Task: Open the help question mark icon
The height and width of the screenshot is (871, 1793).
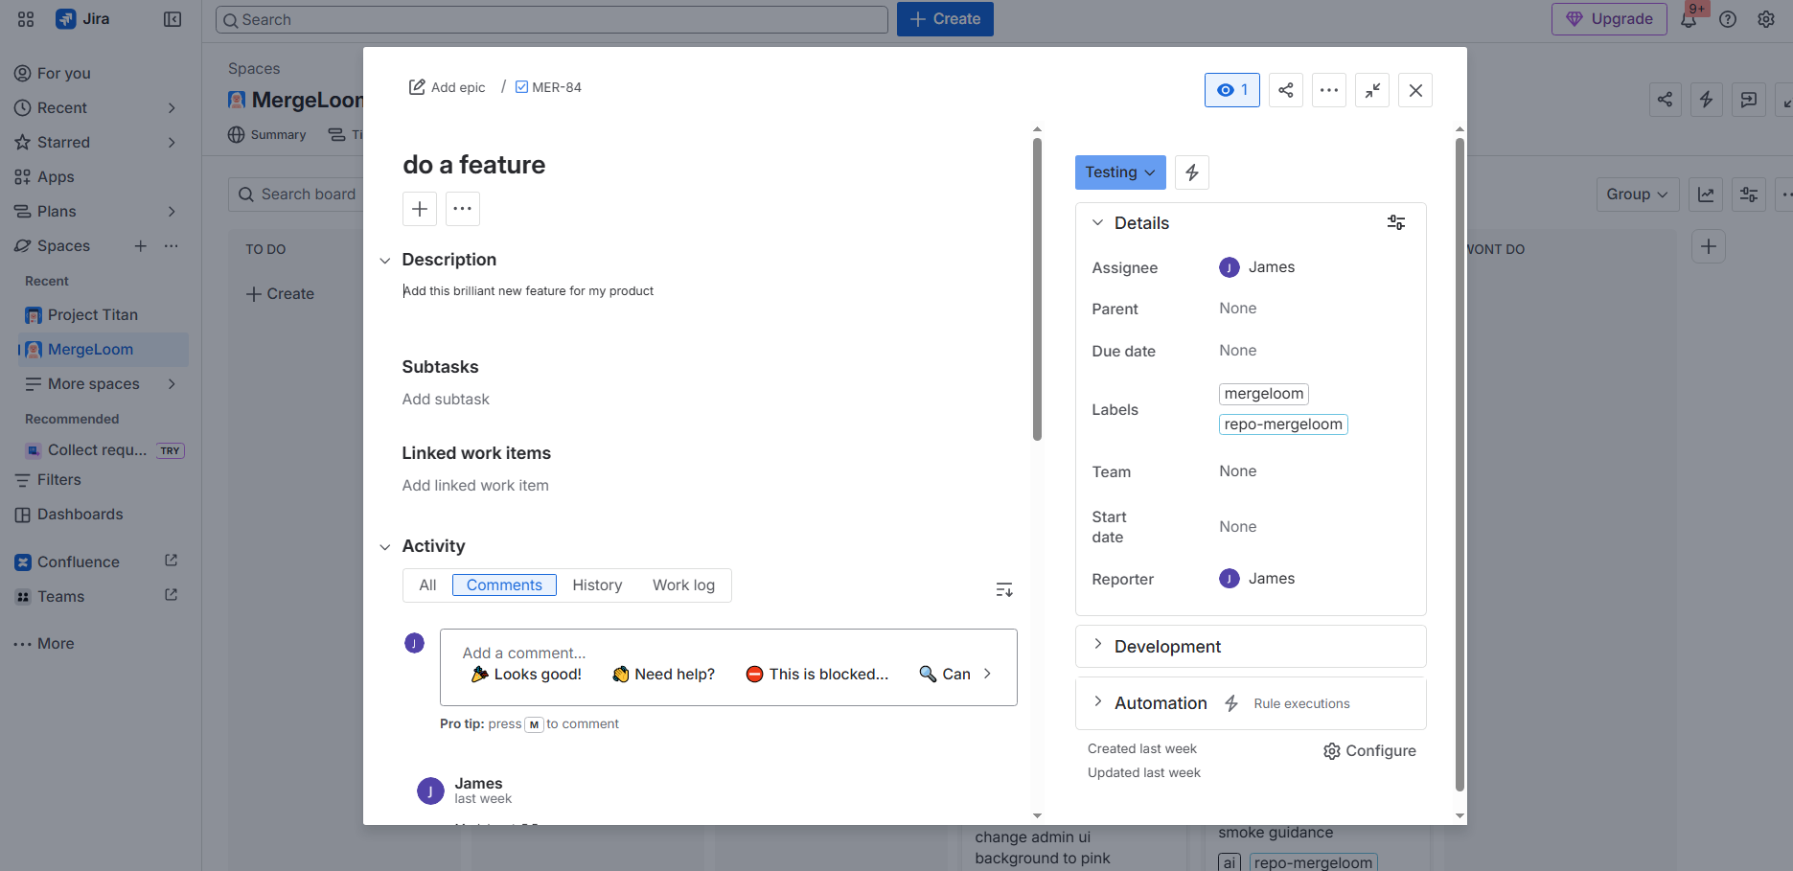Action: pos(1728,19)
